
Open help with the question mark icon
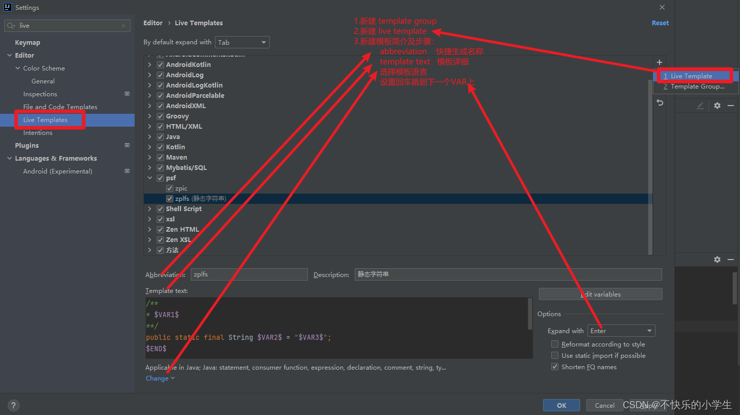(14, 405)
